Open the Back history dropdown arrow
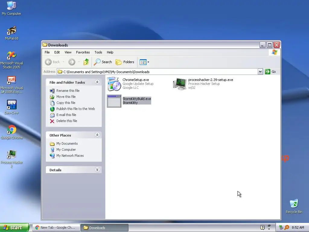The height and width of the screenshot is (232, 309). tap(63, 62)
